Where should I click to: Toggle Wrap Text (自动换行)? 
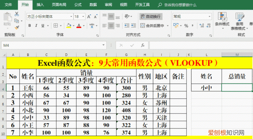coord(151,16)
